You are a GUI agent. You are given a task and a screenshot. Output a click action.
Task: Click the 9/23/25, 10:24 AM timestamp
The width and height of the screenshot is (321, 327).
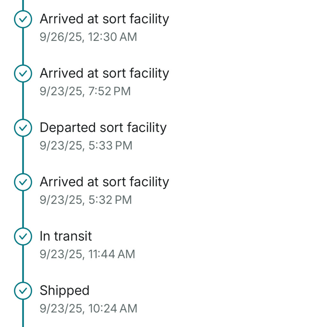pyautogui.click(x=88, y=308)
